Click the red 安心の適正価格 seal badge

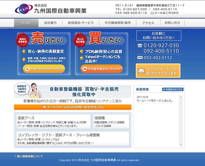(80, 40)
